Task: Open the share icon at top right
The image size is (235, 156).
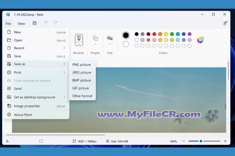Action: pyautogui.click(x=225, y=23)
